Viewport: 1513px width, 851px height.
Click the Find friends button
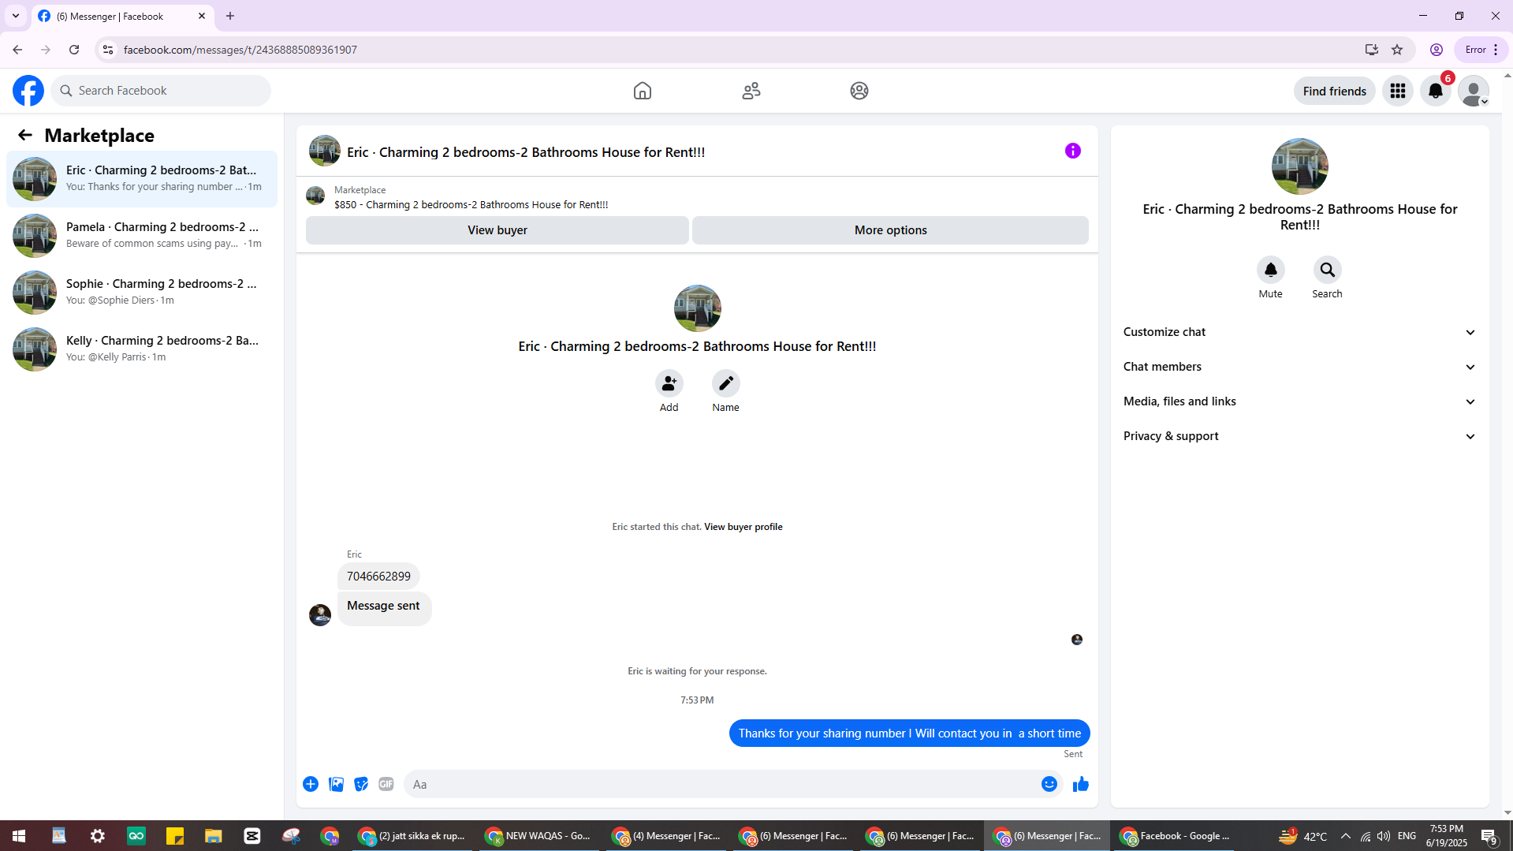(1334, 91)
